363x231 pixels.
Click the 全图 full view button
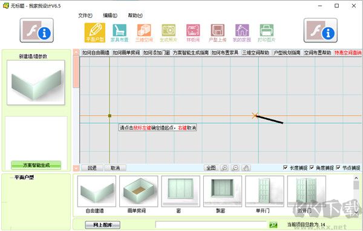click(211, 168)
